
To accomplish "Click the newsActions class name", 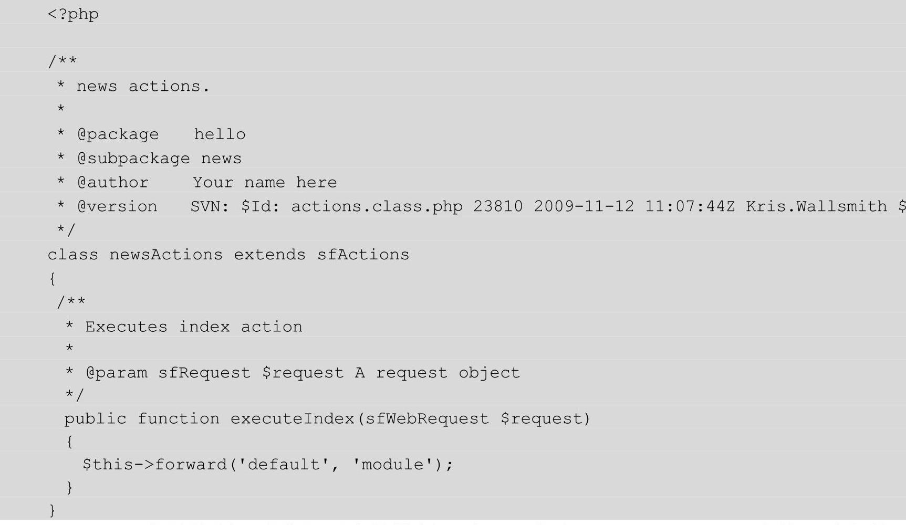I will tap(166, 255).
